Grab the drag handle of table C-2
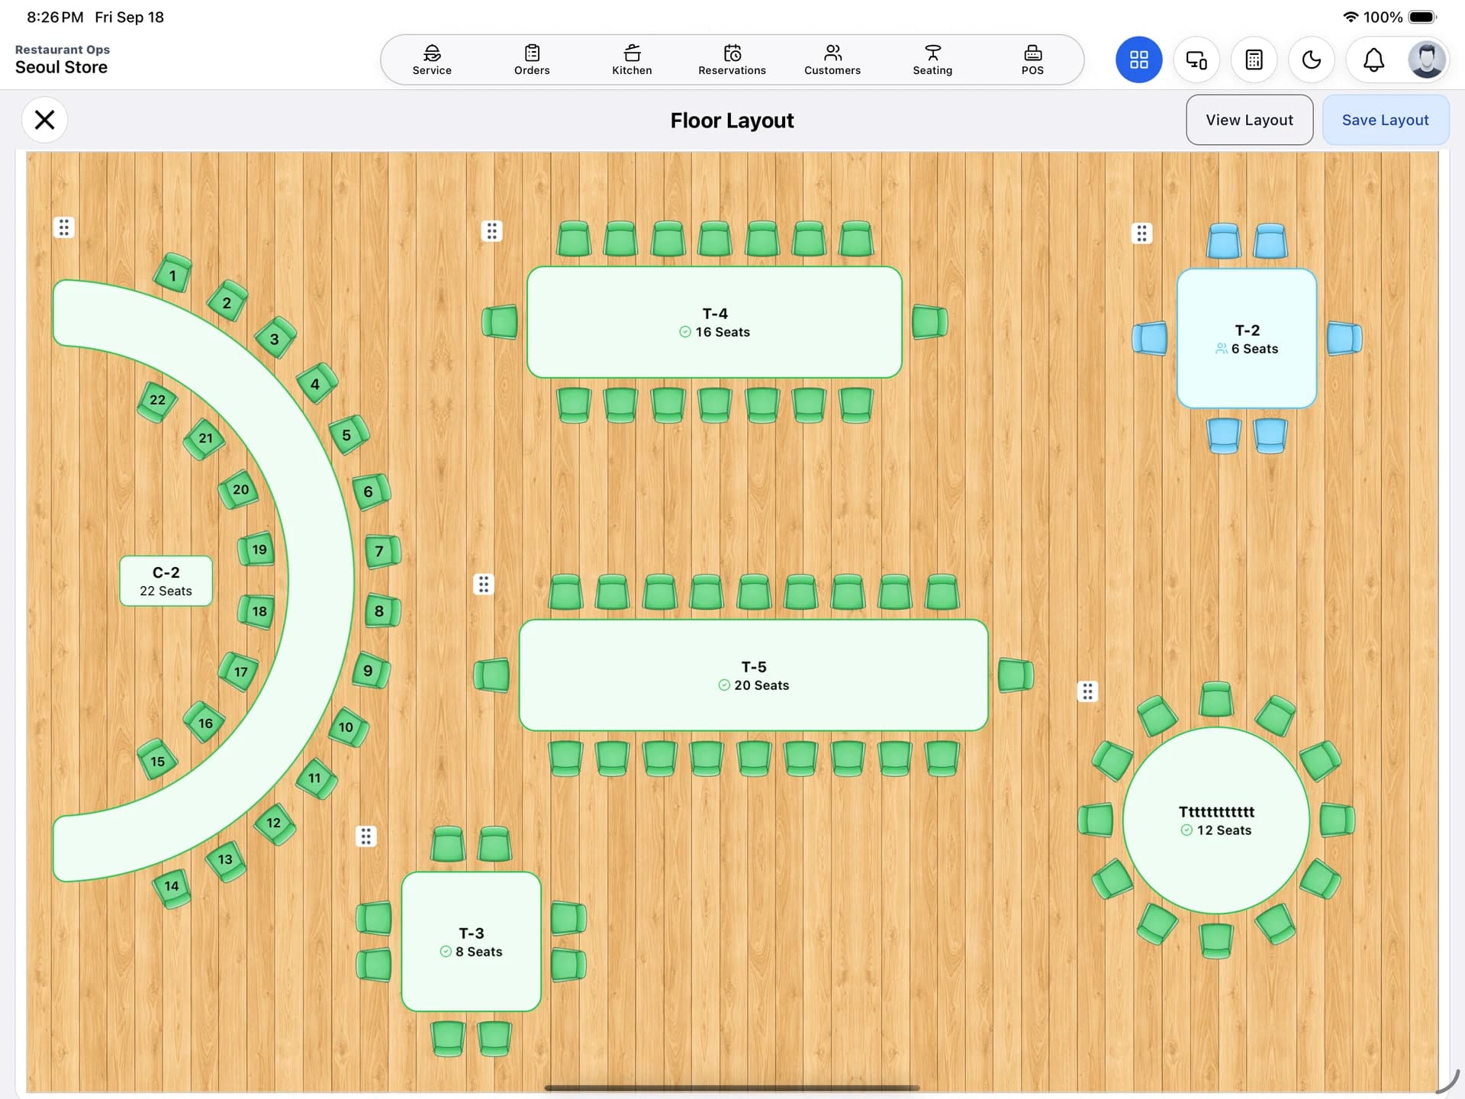1465x1099 pixels. 64,227
